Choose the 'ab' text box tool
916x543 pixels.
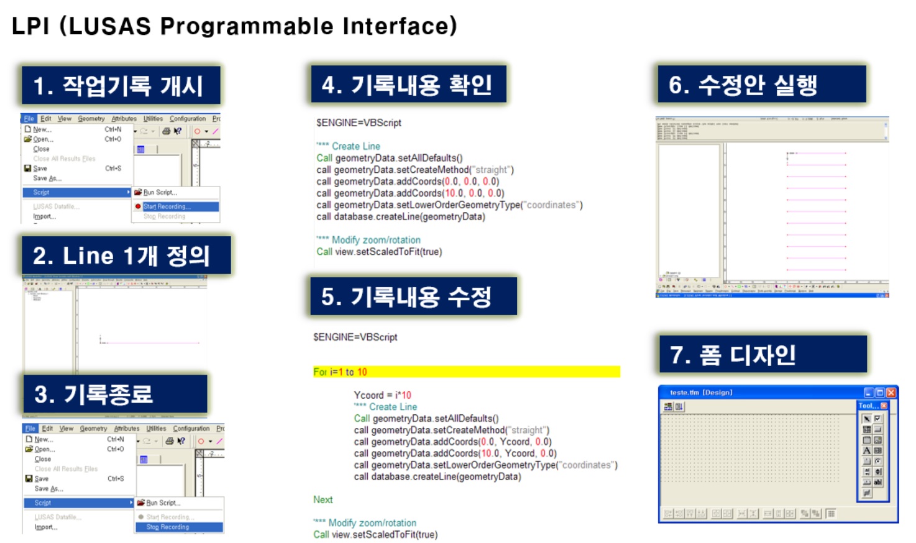877,482
